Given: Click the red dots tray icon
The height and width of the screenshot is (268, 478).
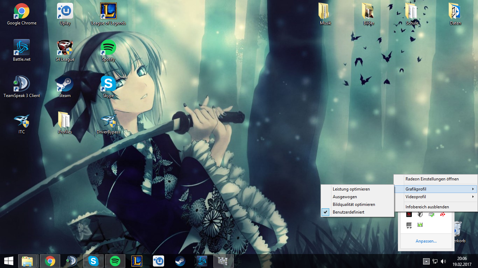Looking at the screenshot, I should pos(443,214).
